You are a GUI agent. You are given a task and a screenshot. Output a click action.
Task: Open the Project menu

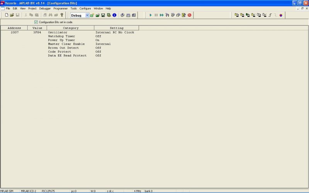pos(32,8)
